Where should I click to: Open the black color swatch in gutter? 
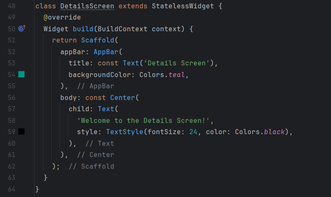21,132
